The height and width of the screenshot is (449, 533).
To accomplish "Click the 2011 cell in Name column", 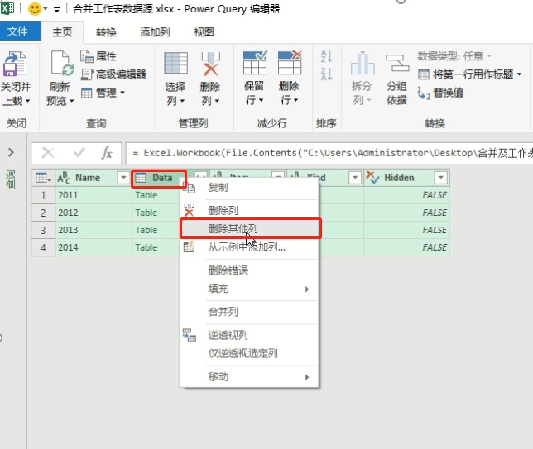I will tap(94, 195).
